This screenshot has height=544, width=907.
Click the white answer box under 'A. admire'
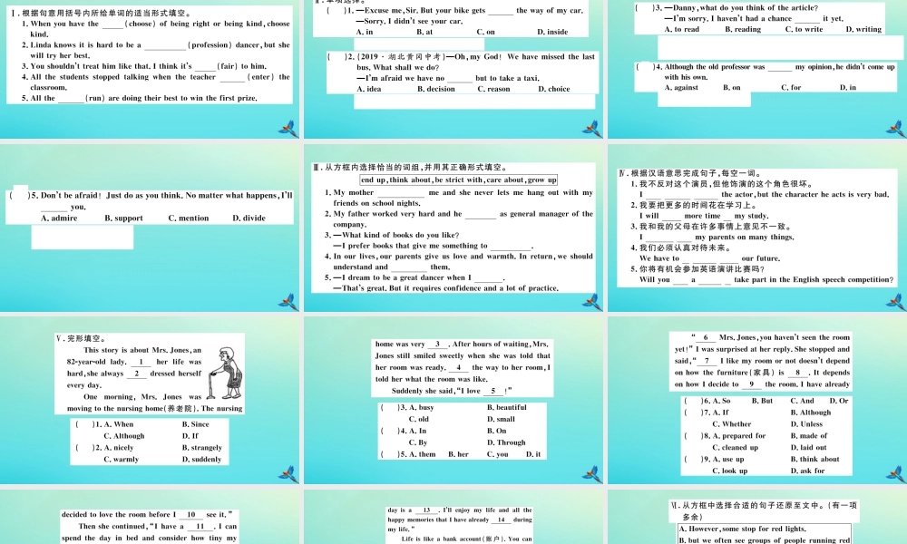[83, 237]
